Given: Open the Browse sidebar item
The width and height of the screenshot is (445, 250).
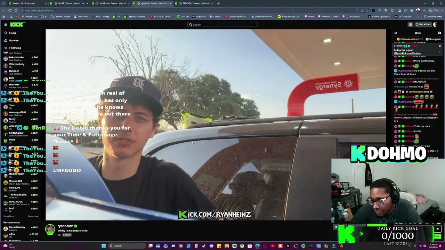Looking at the screenshot, I should pos(14,40).
